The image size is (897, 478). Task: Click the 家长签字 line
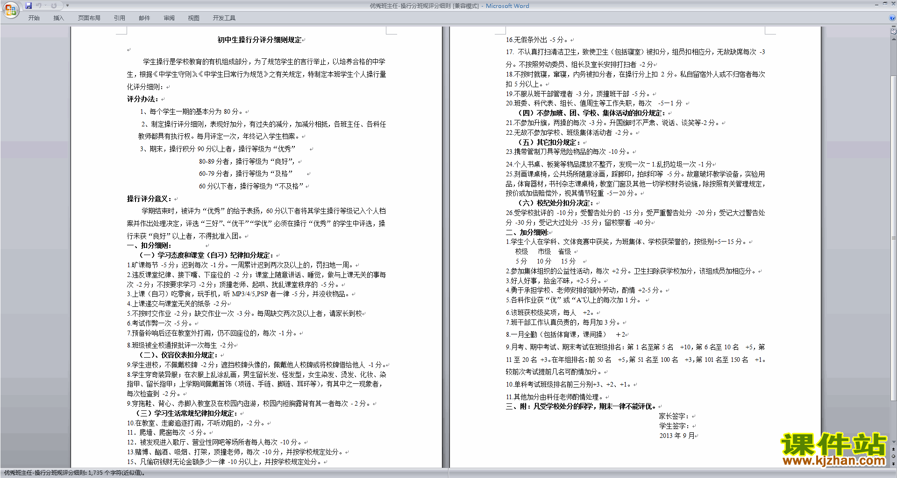675,416
